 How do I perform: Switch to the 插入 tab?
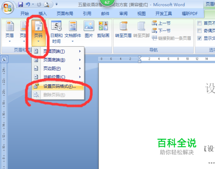pos(43,14)
